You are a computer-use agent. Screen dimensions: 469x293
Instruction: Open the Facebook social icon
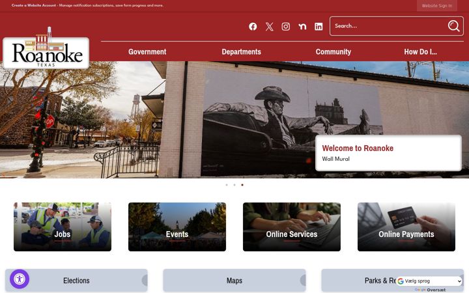click(x=253, y=27)
